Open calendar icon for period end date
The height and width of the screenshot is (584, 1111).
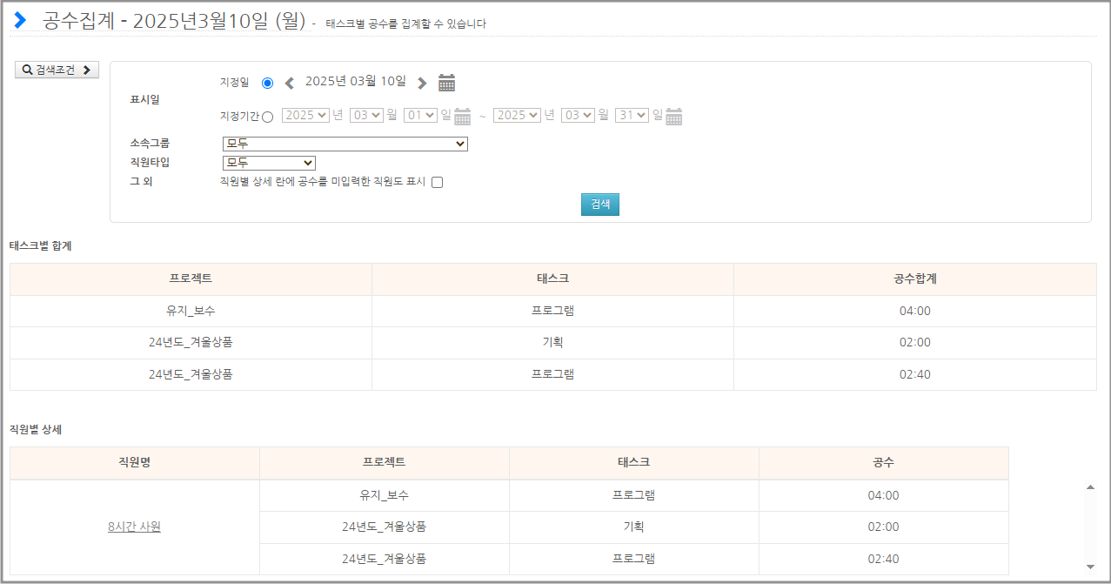click(x=673, y=117)
